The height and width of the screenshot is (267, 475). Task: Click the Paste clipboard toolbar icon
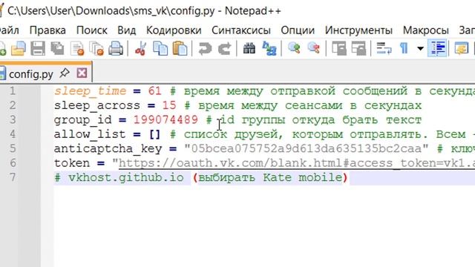pos(180,48)
